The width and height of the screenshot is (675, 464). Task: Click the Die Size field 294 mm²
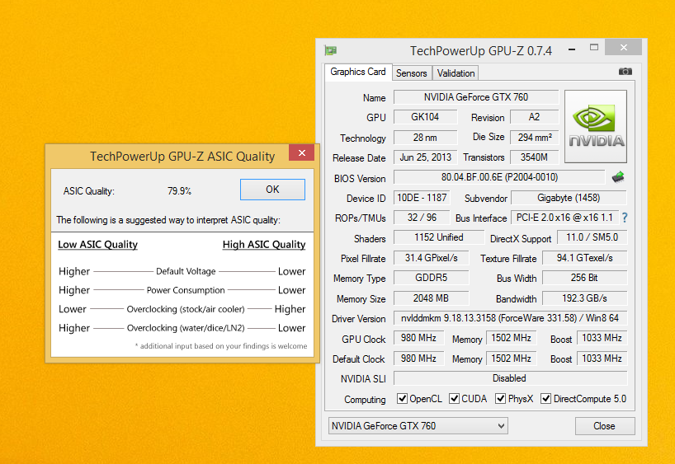click(534, 138)
